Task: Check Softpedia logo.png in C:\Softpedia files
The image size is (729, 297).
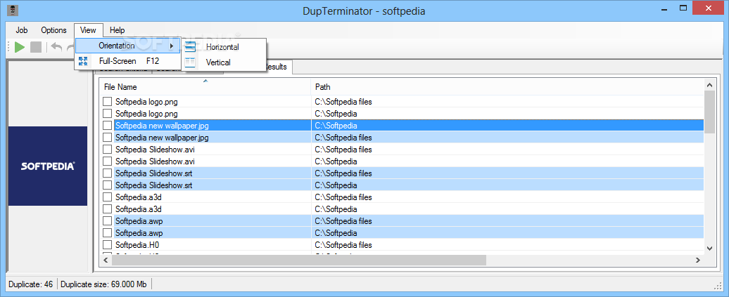Action: coord(108,101)
